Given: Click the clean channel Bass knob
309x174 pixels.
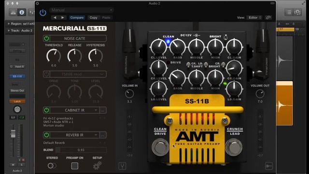Looking at the screenshot, I should pyautogui.click(x=177, y=47).
